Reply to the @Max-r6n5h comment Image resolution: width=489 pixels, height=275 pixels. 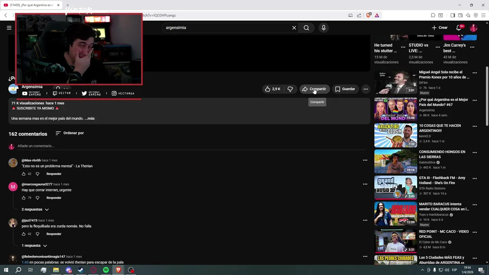(x=54, y=174)
